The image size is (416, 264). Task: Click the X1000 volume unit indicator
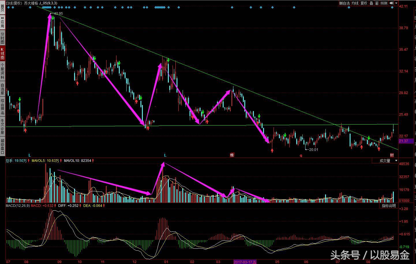[404, 201]
